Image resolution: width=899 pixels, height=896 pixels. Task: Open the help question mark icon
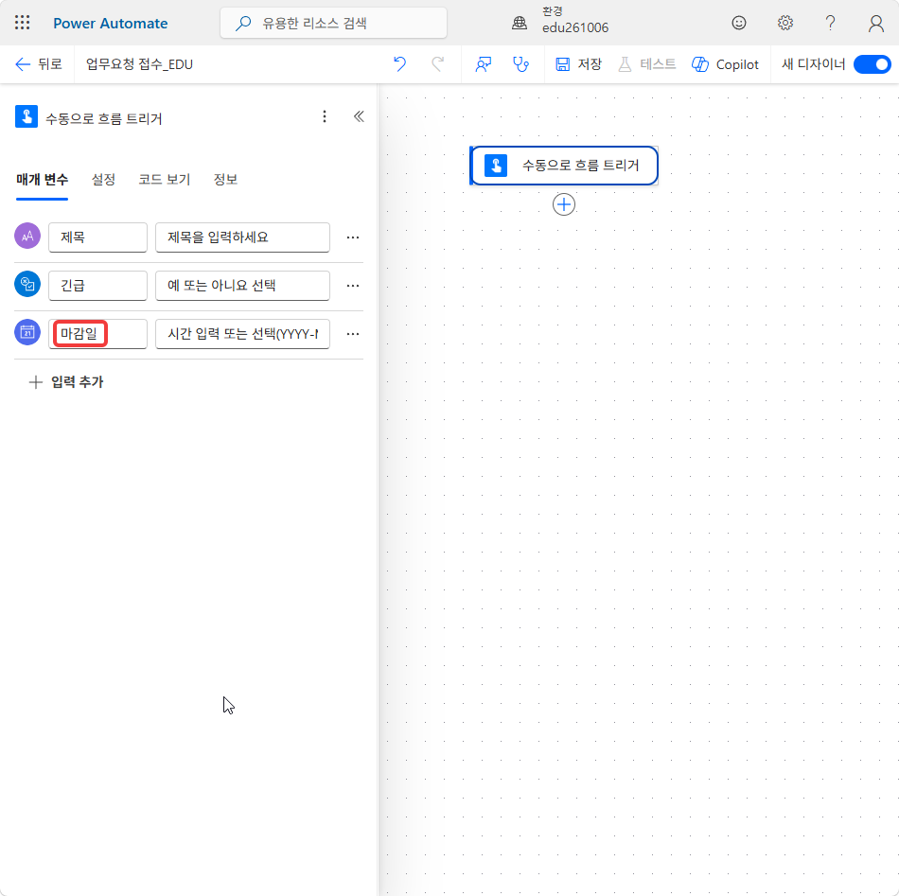pos(830,23)
